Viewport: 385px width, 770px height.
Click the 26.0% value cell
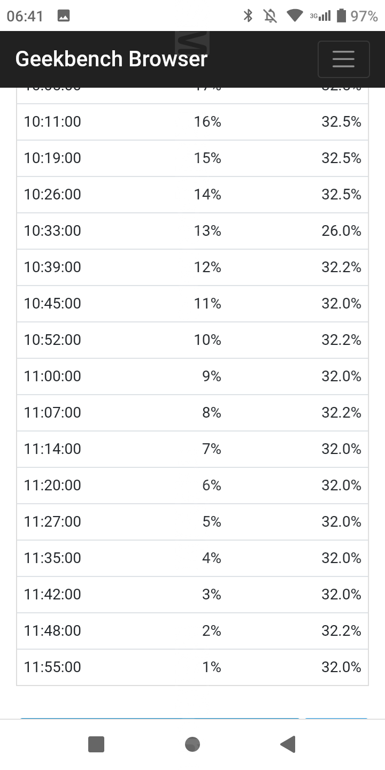pos(341,231)
